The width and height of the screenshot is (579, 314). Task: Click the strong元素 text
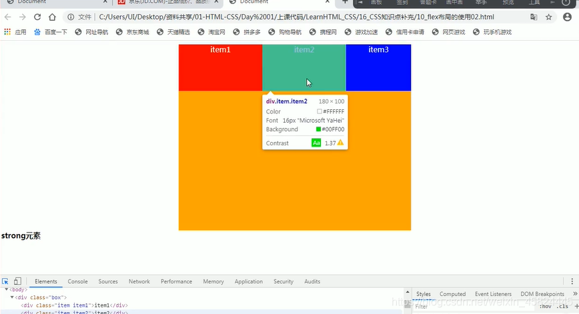click(x=21, y=236)
